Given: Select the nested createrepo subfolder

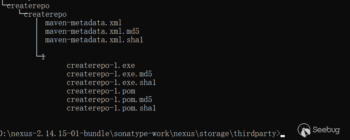Looking at the screenshot, I should pyautogui.click(x=45, y=15).
